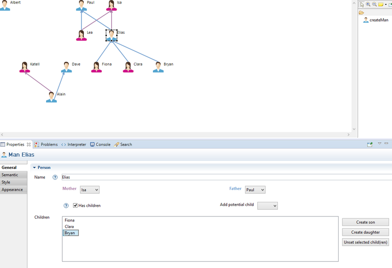
Task: Click into the Name field containing Elias
Action: [x=226, y=177]
